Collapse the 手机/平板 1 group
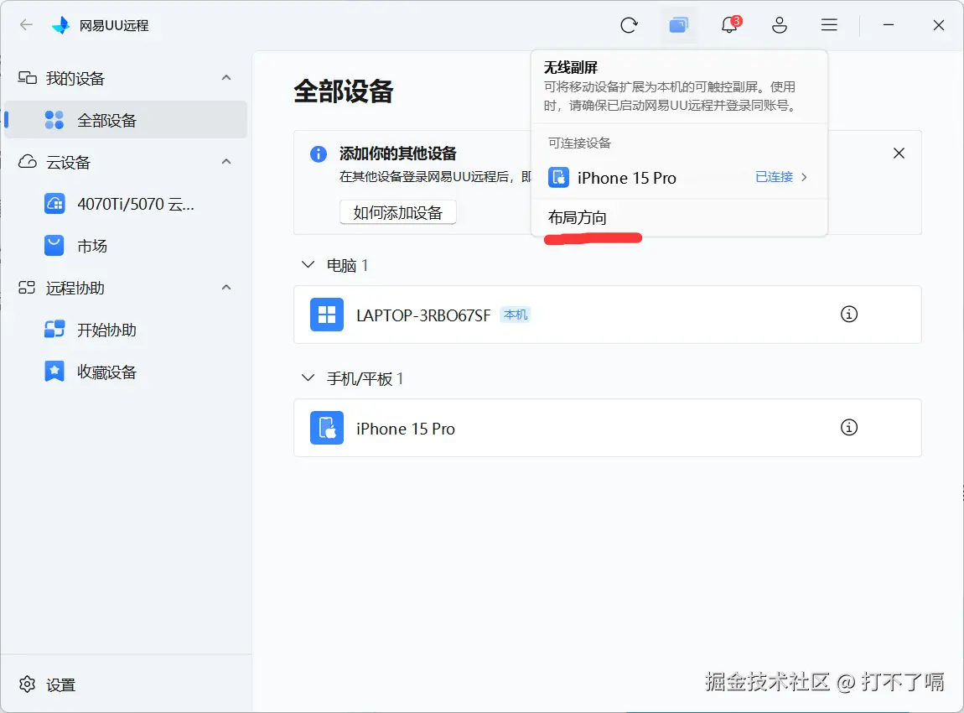Image resolution: width=964 pixels, height=713 pixels. coord(308,377)
